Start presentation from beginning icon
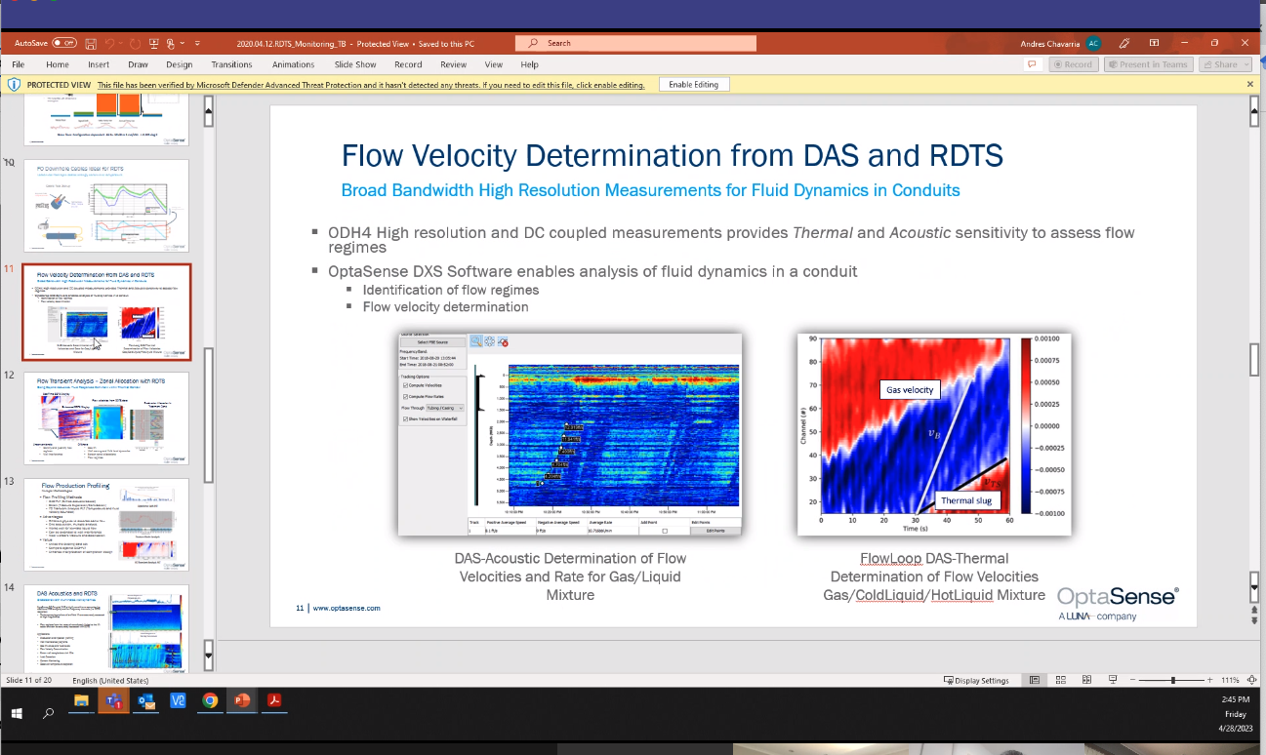Viewport: 1266px width, 755px height. 153,43
